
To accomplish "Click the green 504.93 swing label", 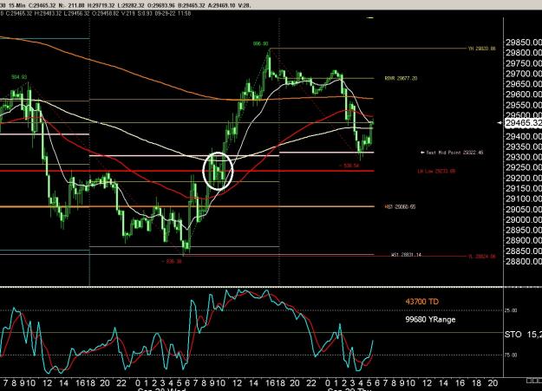I will (19, 77).
